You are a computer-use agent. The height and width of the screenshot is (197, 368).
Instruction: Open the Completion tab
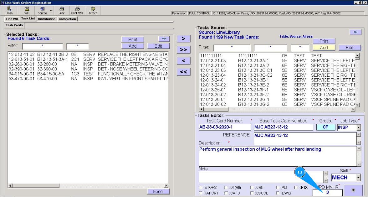[x=67, y=19]
